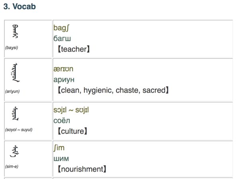Click the (soyol ~ suyul) transliteration label
The width and height of the screenshot is (239, 179).
[x=19, y=129]
